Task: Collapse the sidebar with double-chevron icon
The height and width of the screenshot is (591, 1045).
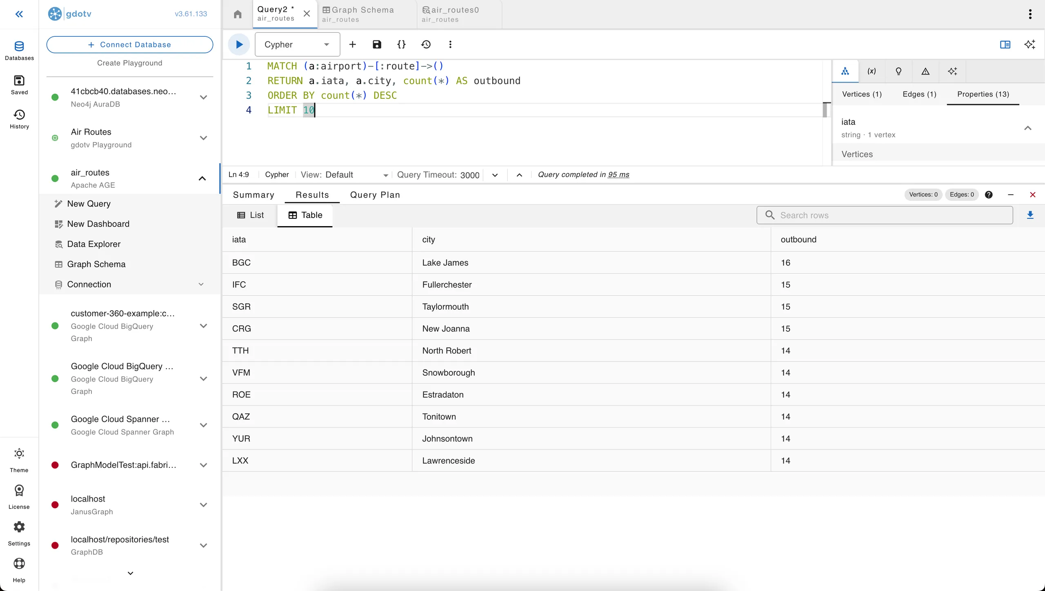Action: 19,14
